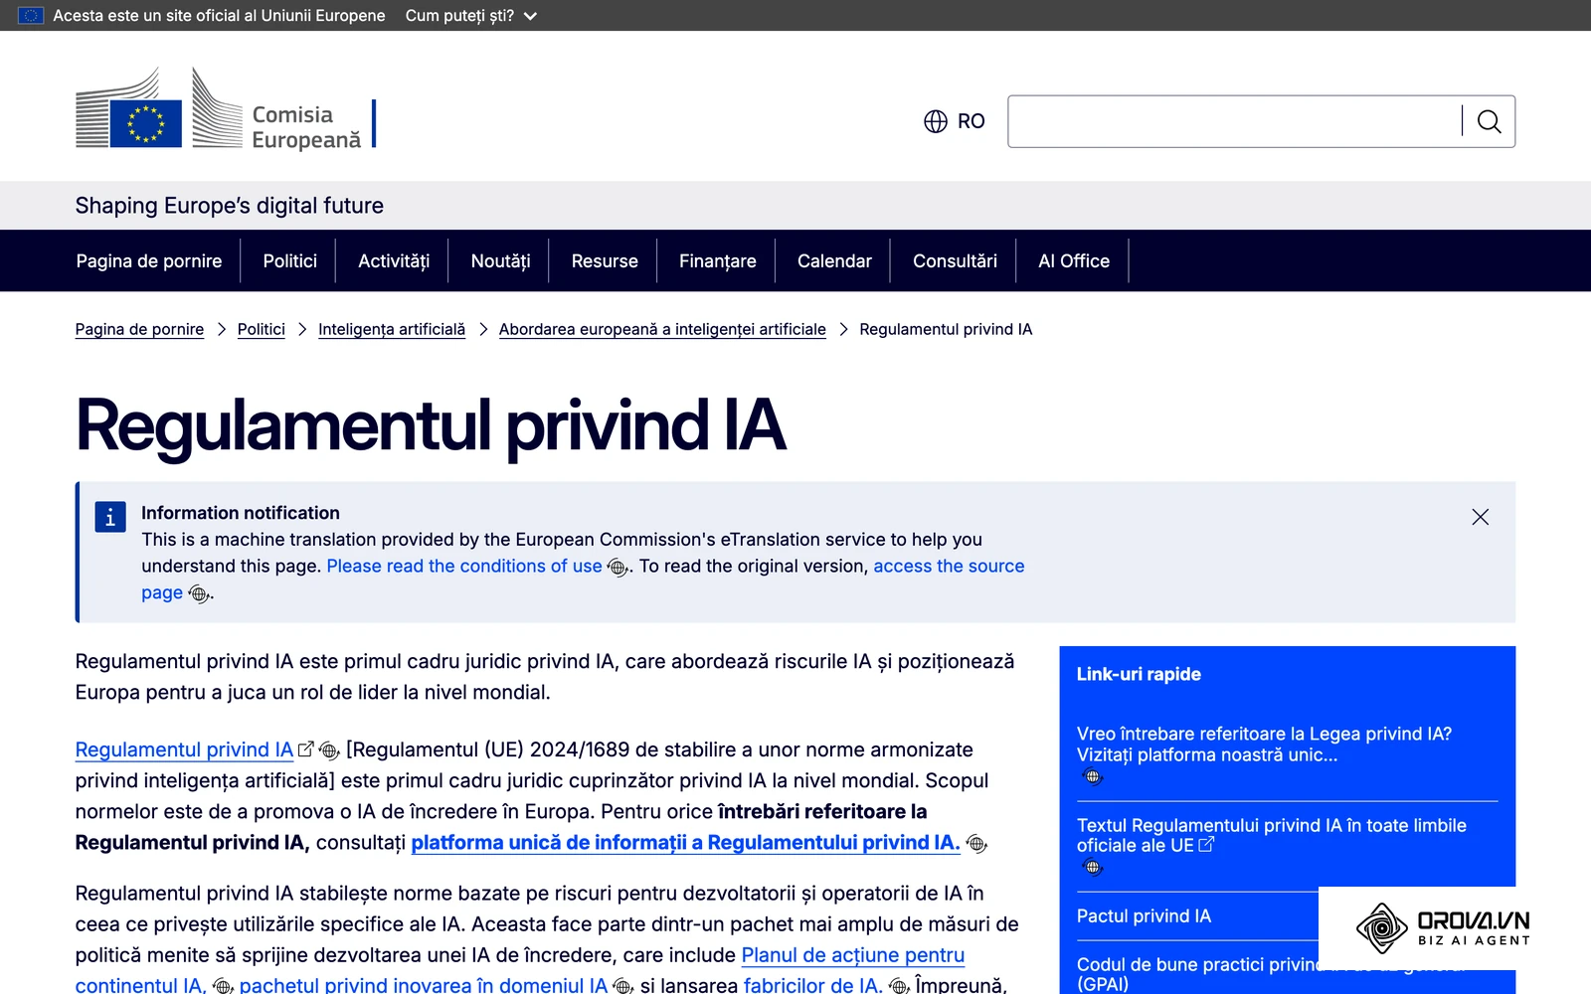
Task: Open the Noutăți navigation item
Action: pos(500,260)
